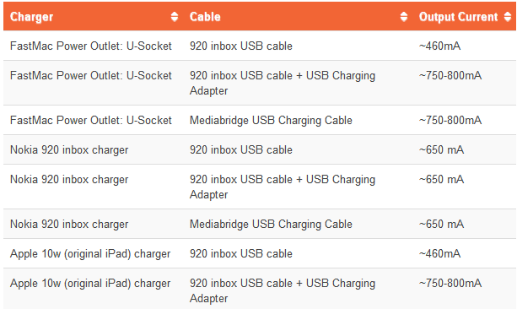Screen dimensions: 517x309
Task: Click ~750-800mA value in Mediabridge FastMac row
Action: coord(450,120)
